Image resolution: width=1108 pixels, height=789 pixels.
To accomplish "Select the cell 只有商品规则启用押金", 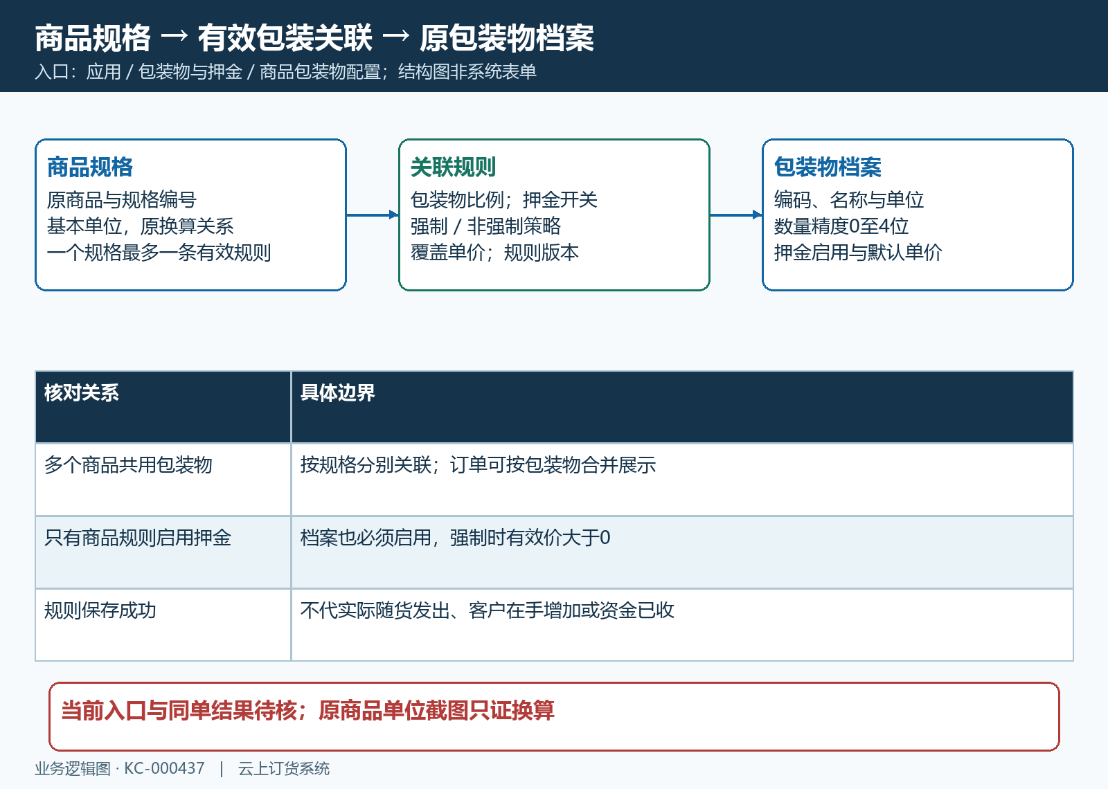I will (x=163, y=552).
